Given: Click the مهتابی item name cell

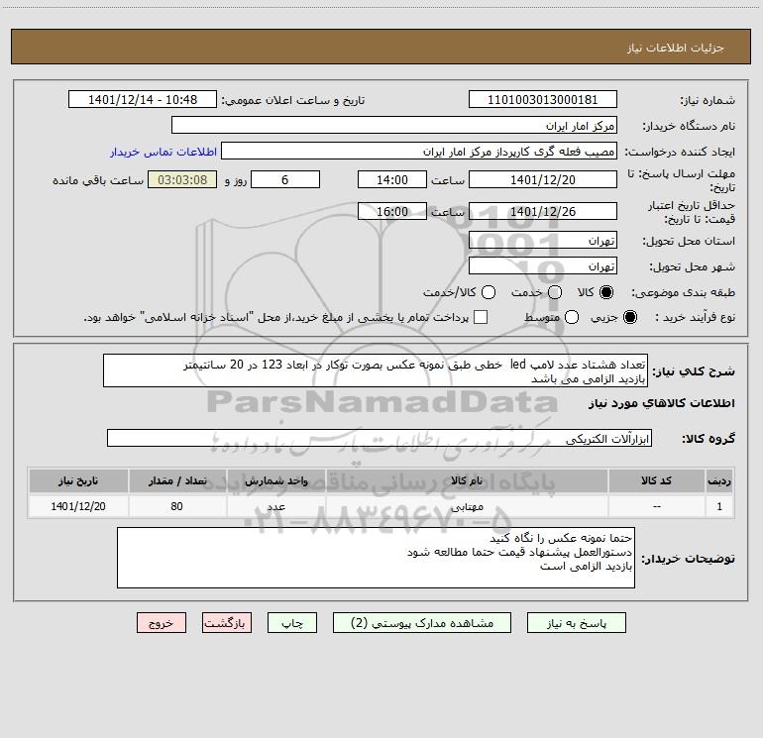Looking at the screenshot, I should (x=467, y=506).
